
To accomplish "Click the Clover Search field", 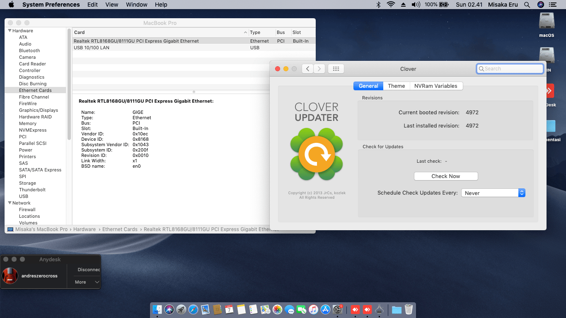I will [510, 69].
